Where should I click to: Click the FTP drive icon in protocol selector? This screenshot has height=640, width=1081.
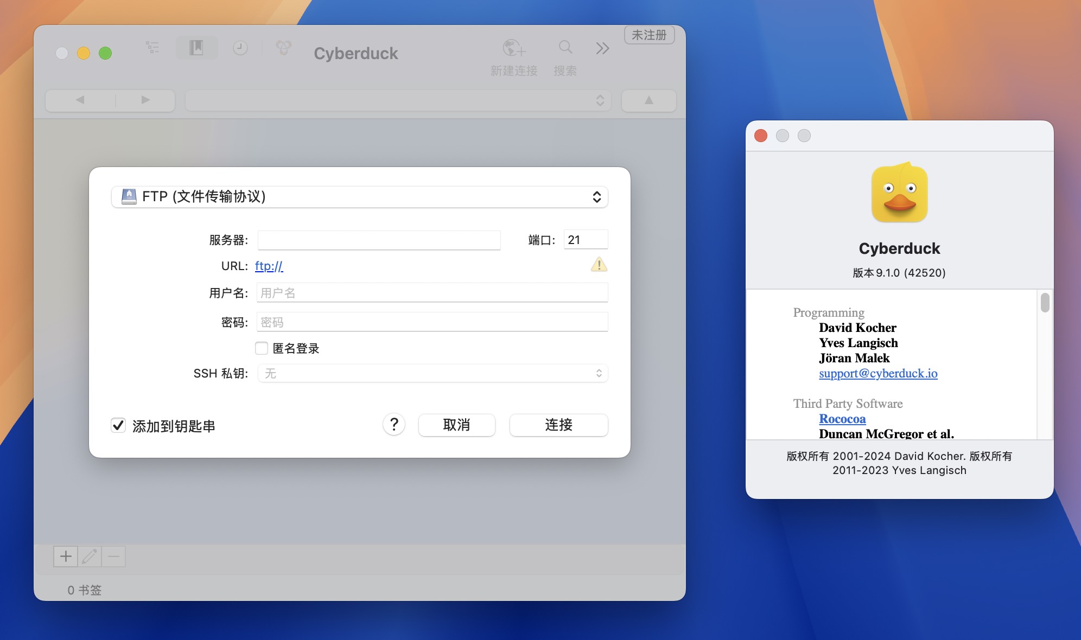pyautogui.click(x=129, y=196)
